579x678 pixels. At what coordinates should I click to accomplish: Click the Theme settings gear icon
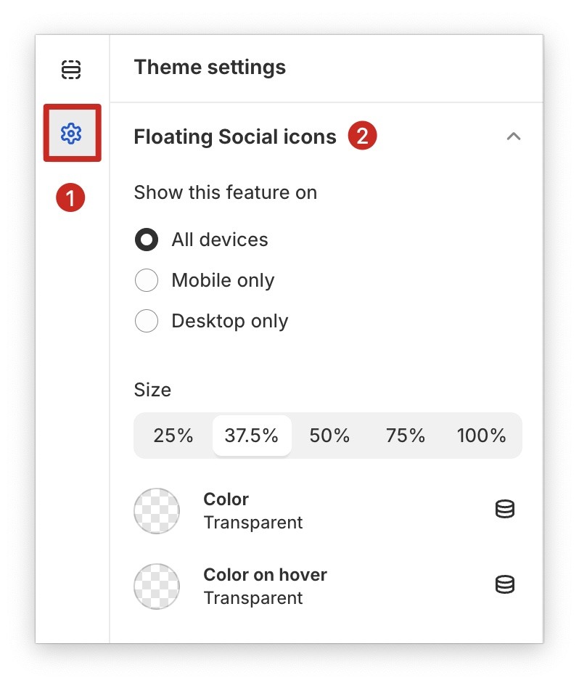[71, 134]
